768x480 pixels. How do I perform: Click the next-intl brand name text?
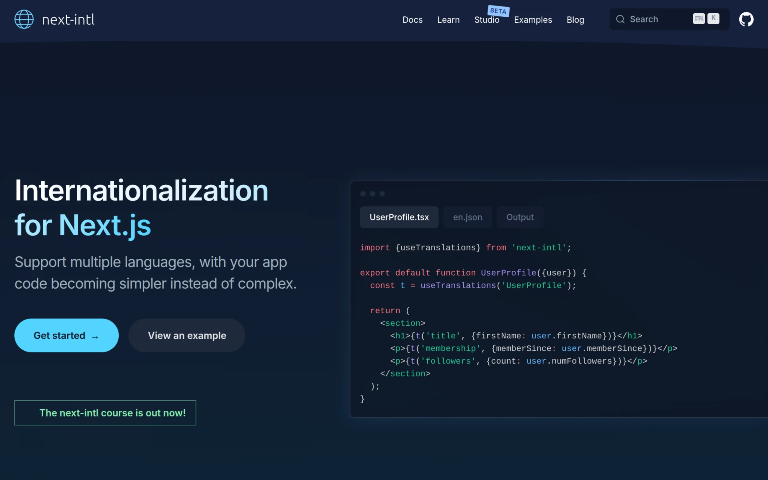(68, 20)
